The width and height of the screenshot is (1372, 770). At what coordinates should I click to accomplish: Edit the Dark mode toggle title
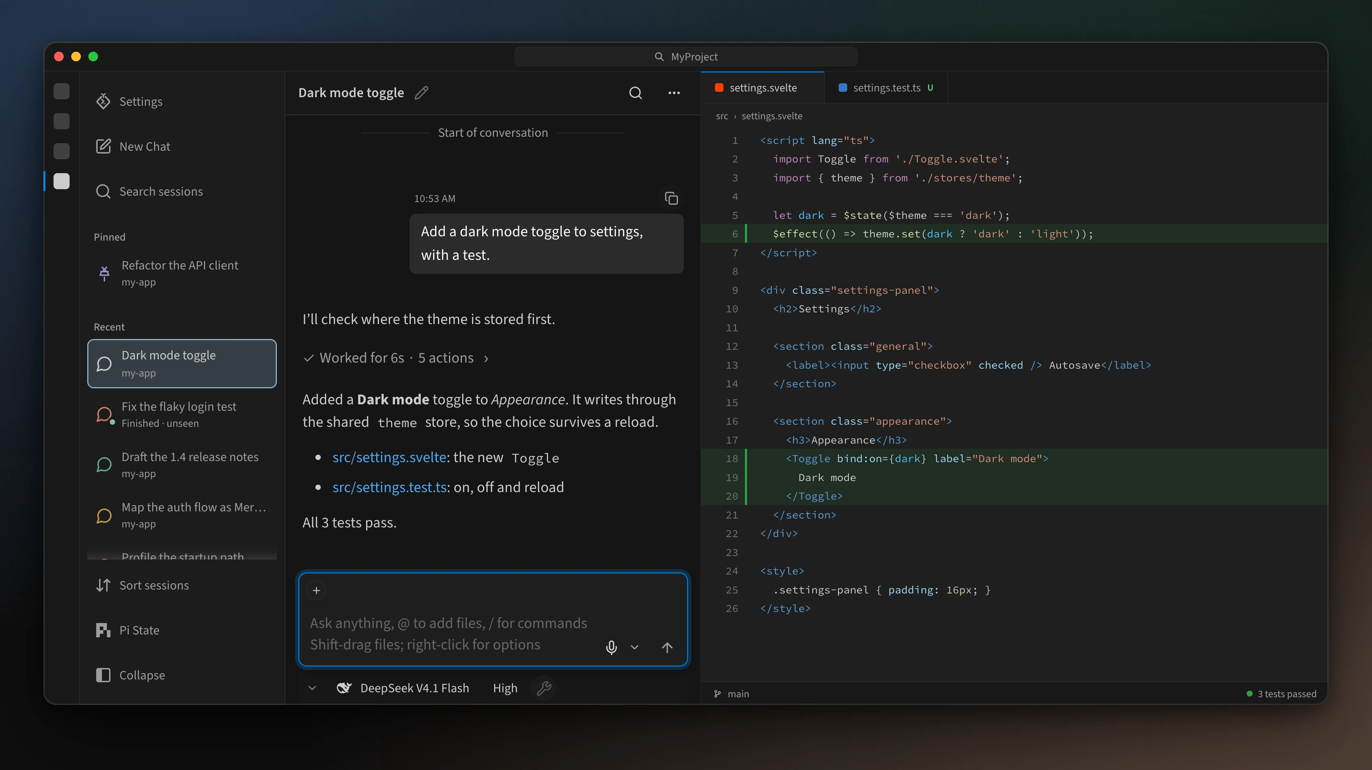tap(421, 93)
